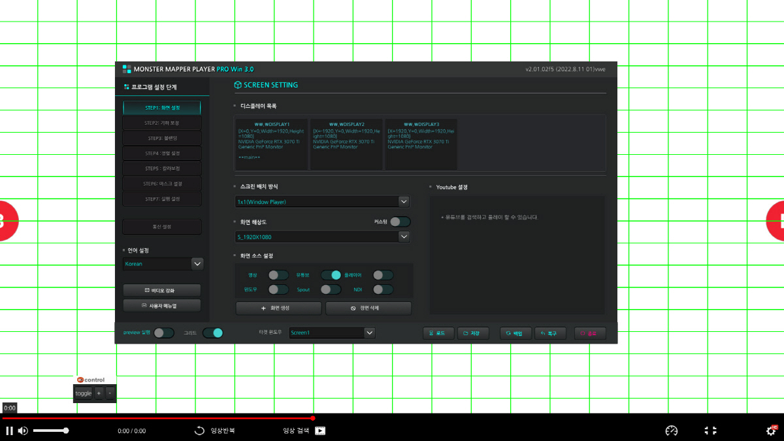Turn on the NDI source toggle
The image size is (784, 441).
[383, 289]
